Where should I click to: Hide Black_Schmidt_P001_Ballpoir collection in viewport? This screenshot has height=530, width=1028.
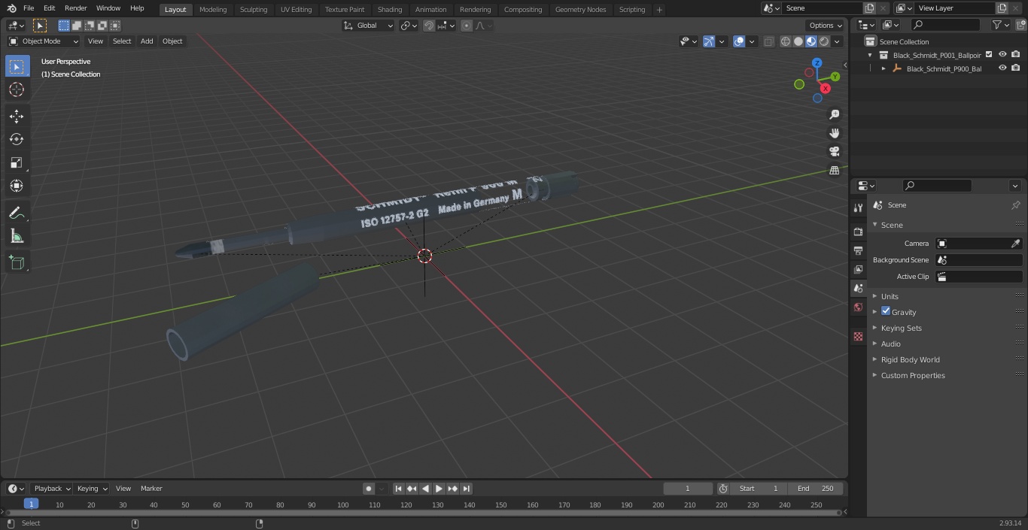pos(1002,55)
